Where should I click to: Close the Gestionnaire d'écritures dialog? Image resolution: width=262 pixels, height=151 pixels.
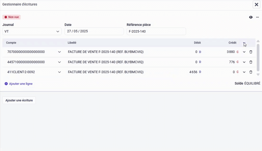[256, 5]
